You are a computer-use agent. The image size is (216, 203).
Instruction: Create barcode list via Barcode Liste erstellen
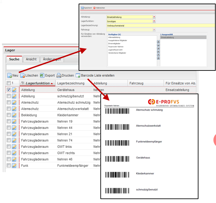[78, 75]
